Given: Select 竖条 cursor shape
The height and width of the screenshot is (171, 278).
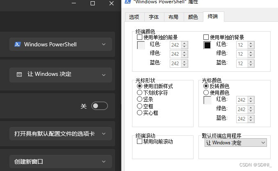Looking at the screenshot, I should 139,99.
